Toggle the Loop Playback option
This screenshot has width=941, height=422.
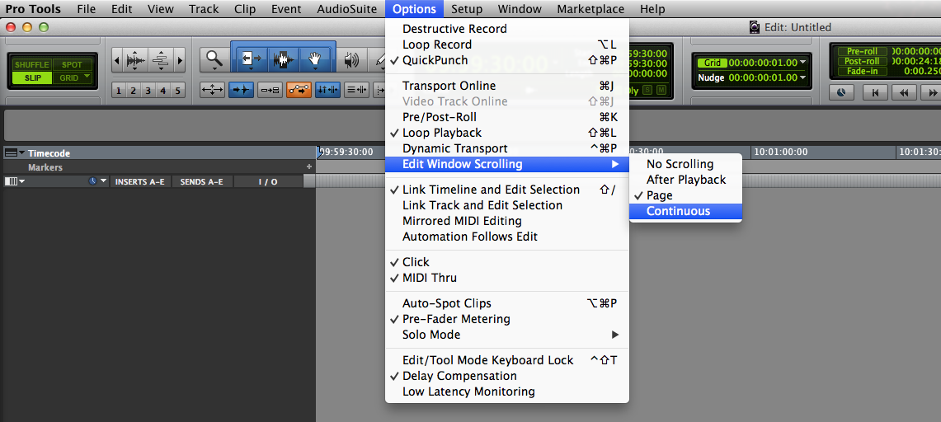pyautogui.click(x=441, y=133)
